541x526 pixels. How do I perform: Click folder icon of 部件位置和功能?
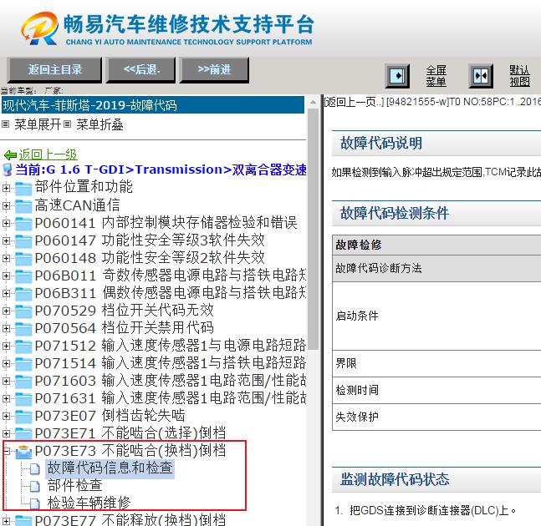23,189
